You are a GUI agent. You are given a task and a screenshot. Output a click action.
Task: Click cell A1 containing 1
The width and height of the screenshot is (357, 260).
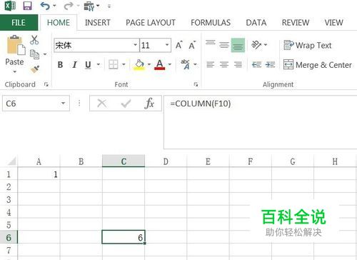39,174
